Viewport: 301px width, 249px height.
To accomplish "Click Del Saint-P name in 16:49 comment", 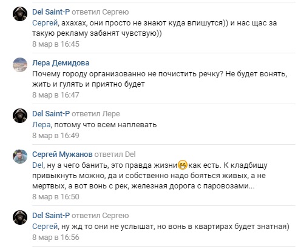I will point(51,114).
